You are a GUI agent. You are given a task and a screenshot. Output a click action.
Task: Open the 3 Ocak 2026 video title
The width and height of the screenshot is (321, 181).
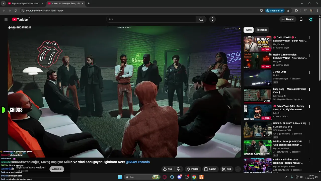point(280,72)
